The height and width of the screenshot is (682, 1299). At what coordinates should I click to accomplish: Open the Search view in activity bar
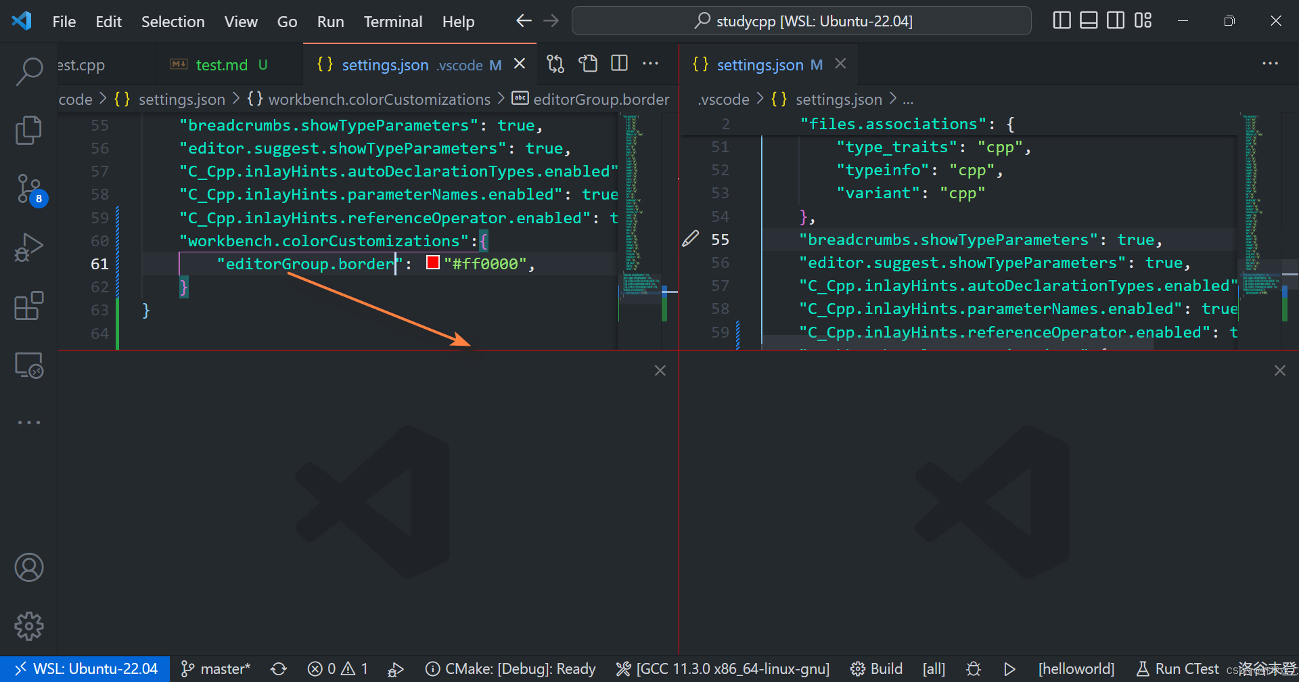click(29, 70)
